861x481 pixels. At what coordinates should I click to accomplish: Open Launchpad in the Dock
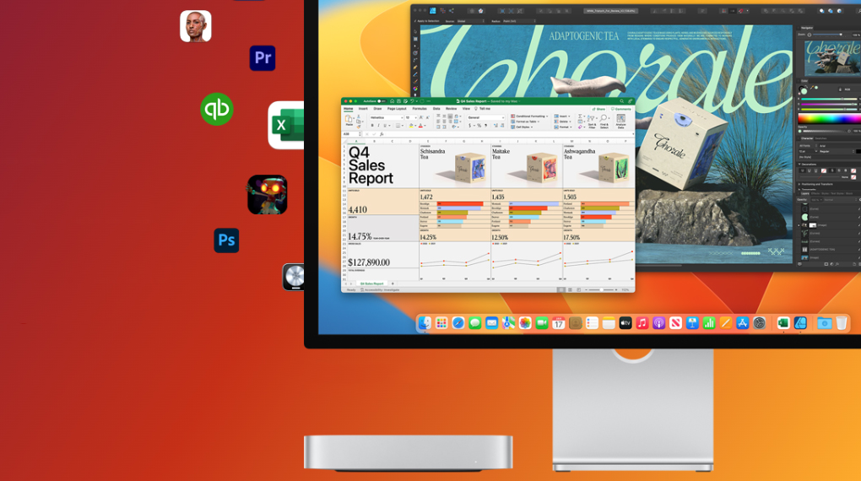click(x=441, y=323)
